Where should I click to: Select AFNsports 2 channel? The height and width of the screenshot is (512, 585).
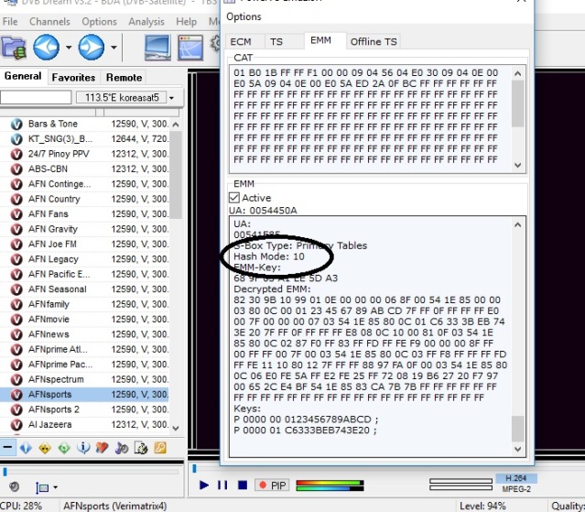(85, 409)
